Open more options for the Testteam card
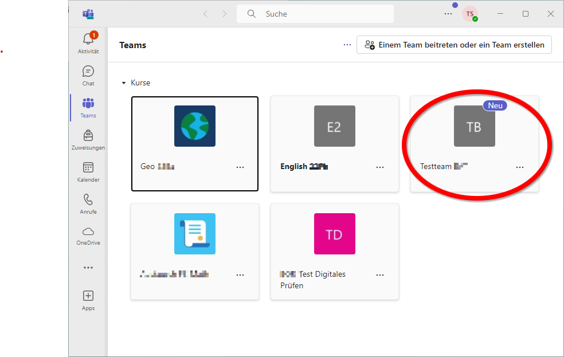This screenshot has width=564, height=357. pos(520,167)
